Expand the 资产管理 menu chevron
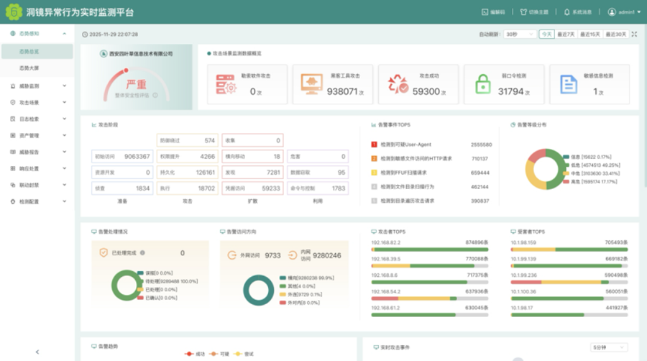 pyautogui.click(x=65, y=135)
